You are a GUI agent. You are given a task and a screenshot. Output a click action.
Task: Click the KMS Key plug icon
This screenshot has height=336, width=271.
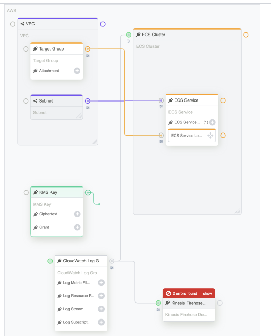pos(36,192)
